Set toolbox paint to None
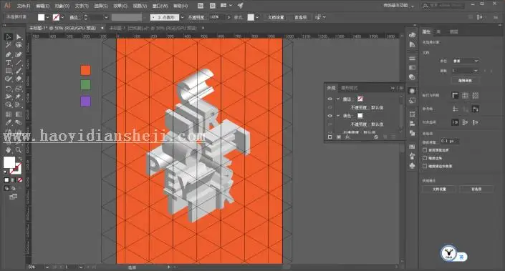The height and width of the screenshot is (271, 505). coord(20,180)
